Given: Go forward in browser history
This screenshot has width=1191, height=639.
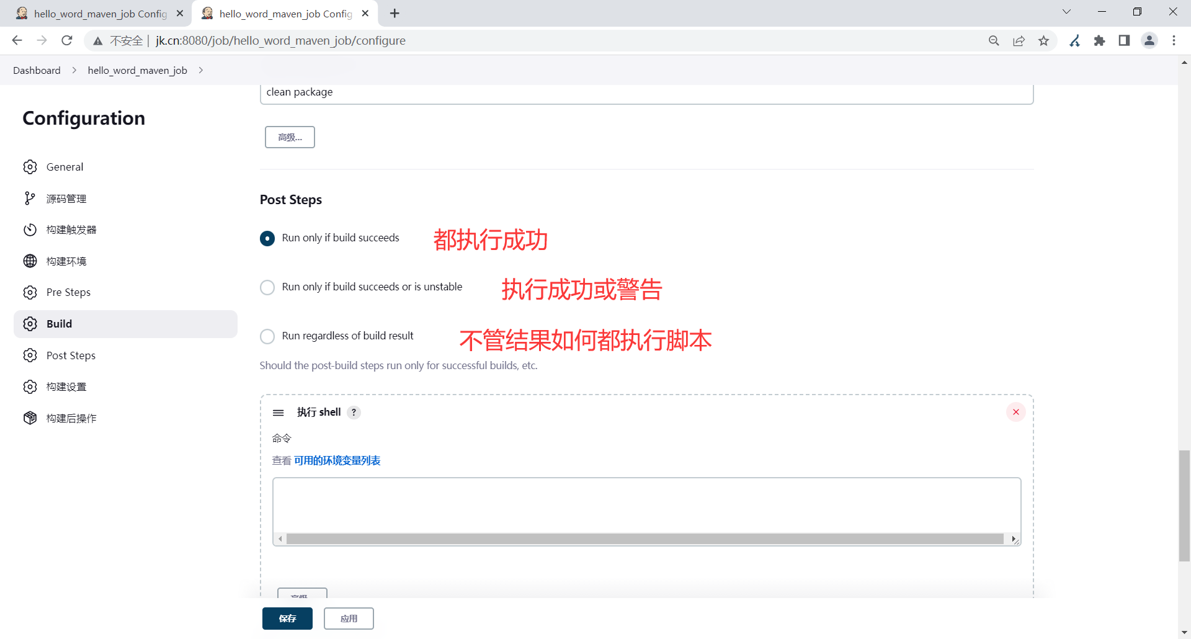Looking at the screenshot, I should point(42,40).
